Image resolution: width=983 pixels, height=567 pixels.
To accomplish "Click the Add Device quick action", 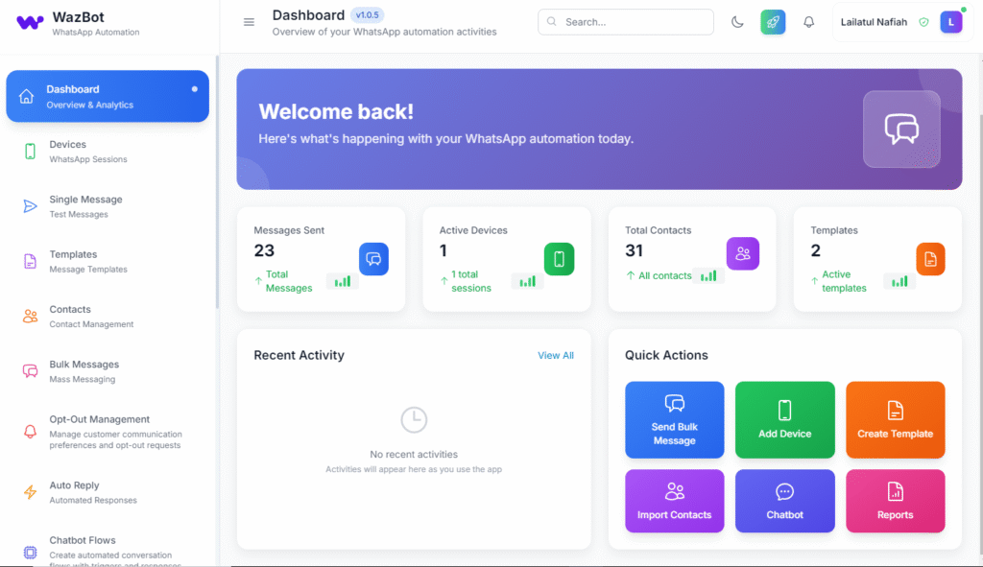I will (x=784, y=419).
